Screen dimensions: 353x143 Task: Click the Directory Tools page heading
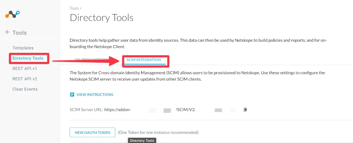pos(101,18)
